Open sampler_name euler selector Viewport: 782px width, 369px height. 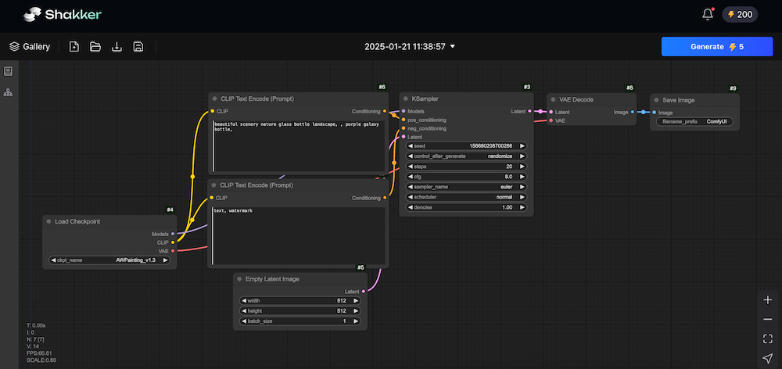pyautogui.click(x=466, y=187)
